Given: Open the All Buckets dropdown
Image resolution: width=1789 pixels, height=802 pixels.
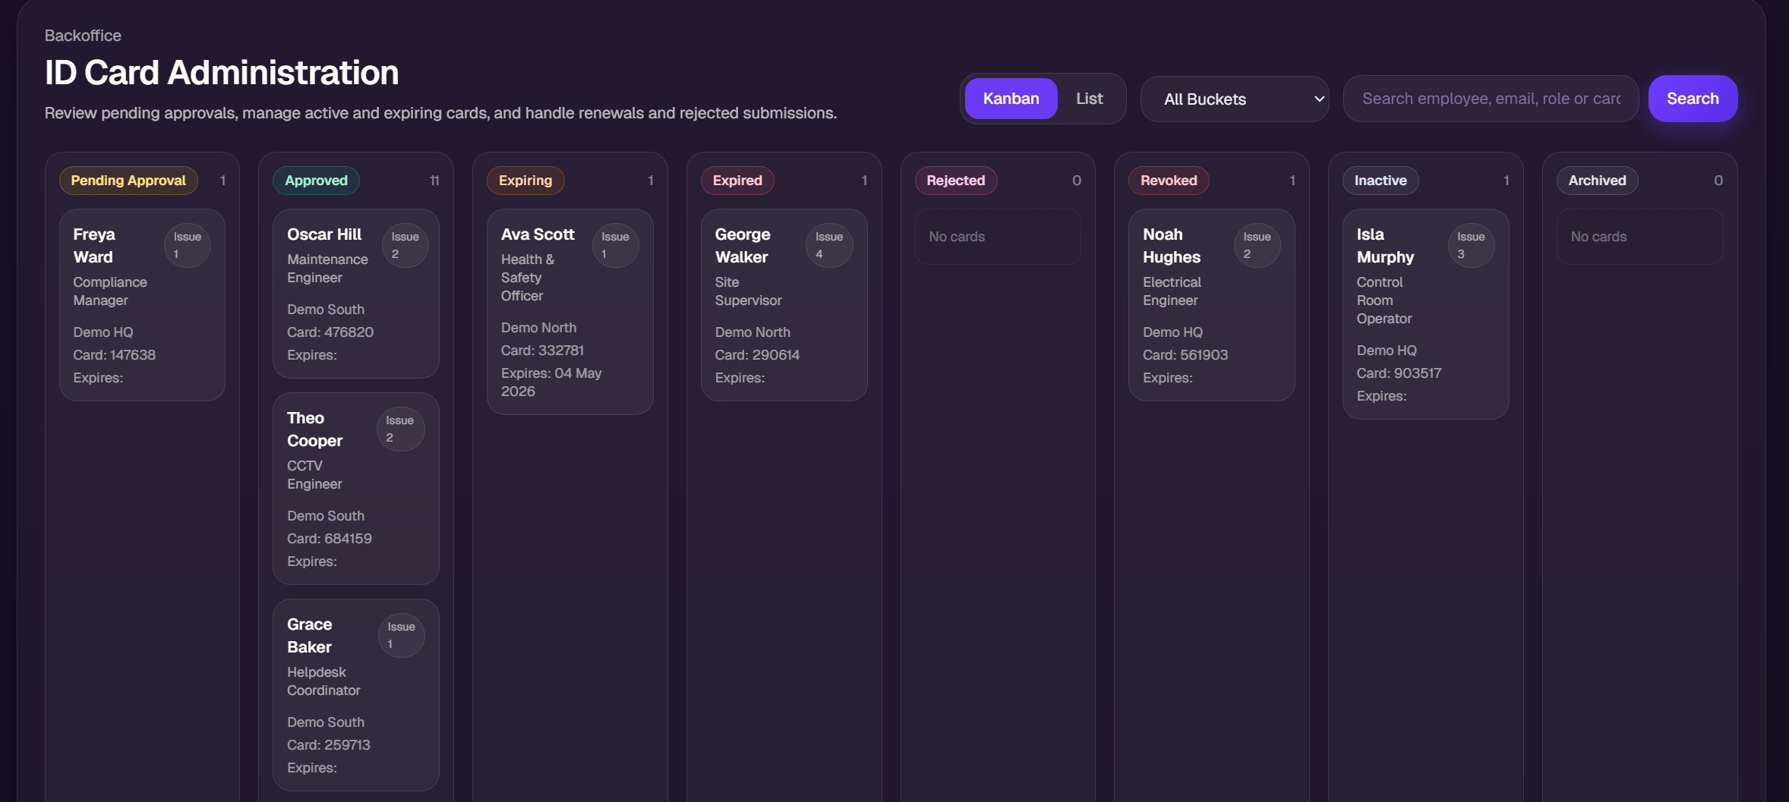Looking at the screenshot, I should coord(1234,99).
